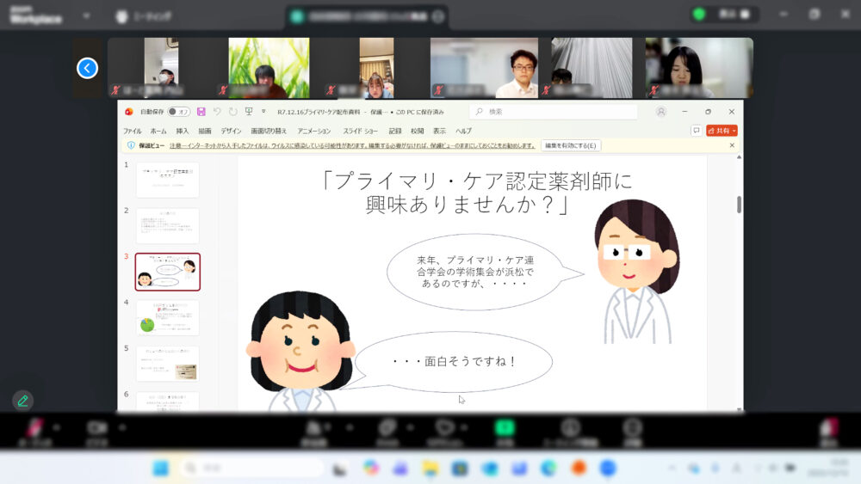Click the green annotation pencil icon
The height and width of the screenshot is (484, 861).
pyautogui.click(x=22, y=401)
